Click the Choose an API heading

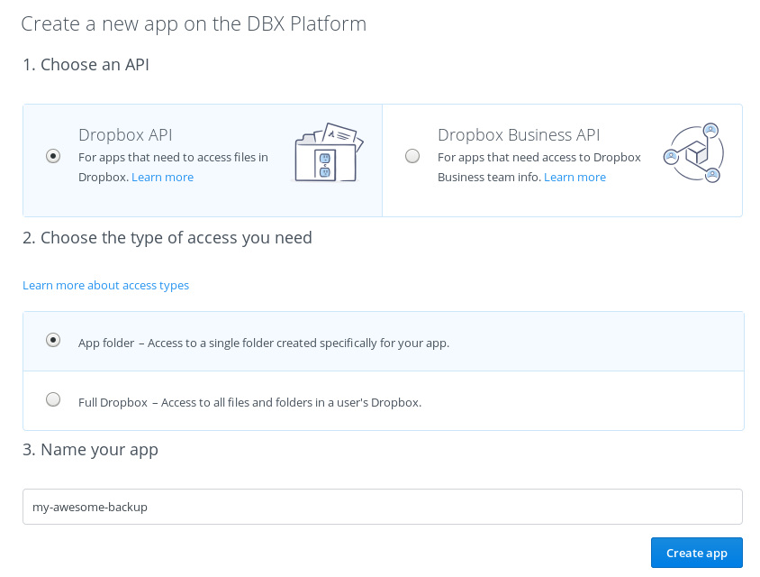pyautogui.click(x=86, y=64)
